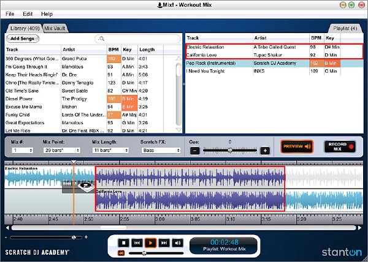This screenshot has height=262, width=368.
Task: Click magnifier icon in search field
Action: 101,39
